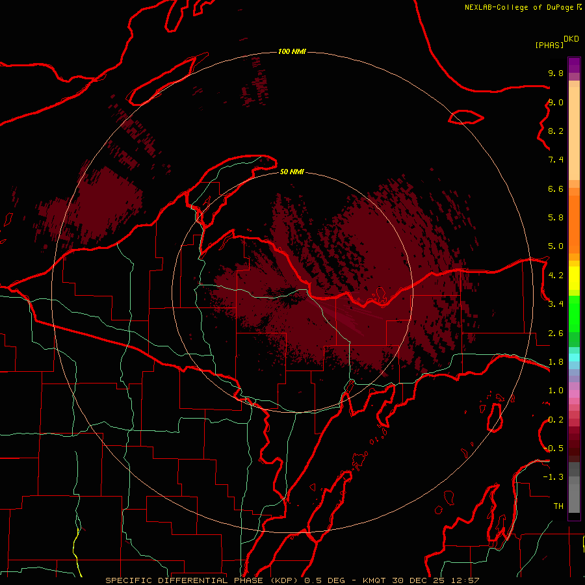
Task: Click the 8.2 scale value
Action: pos(556,131)
